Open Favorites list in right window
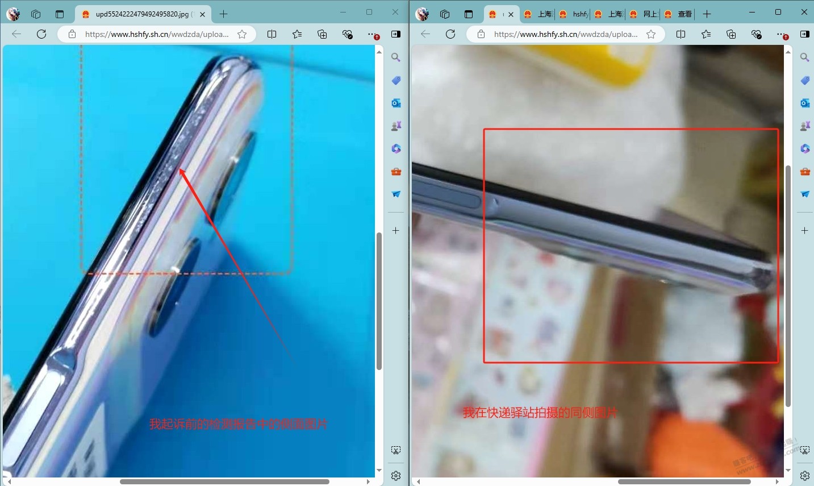 tap(706, 34)
